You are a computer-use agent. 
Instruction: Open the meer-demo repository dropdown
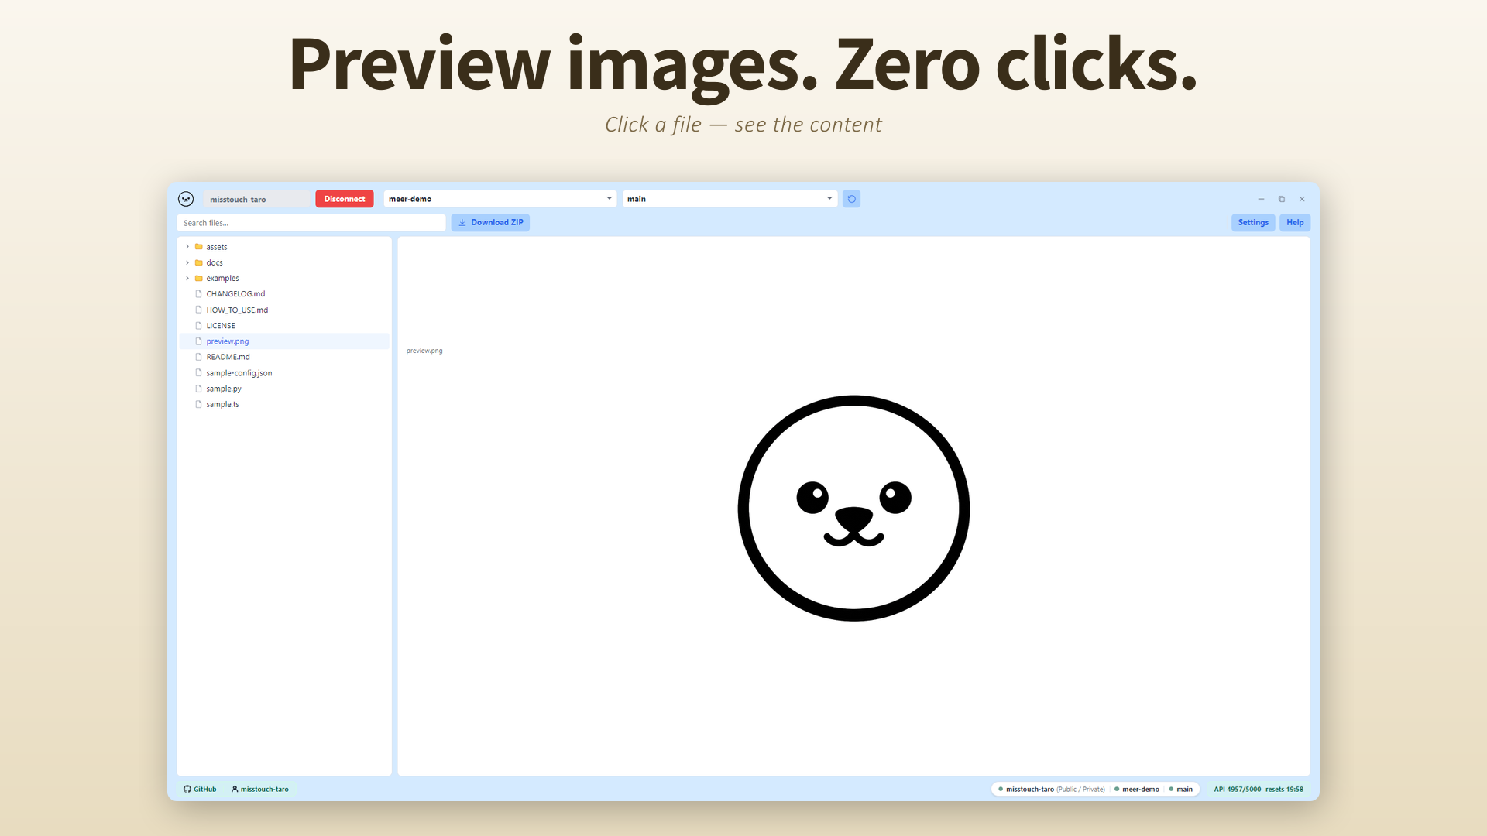coord(500,199)
